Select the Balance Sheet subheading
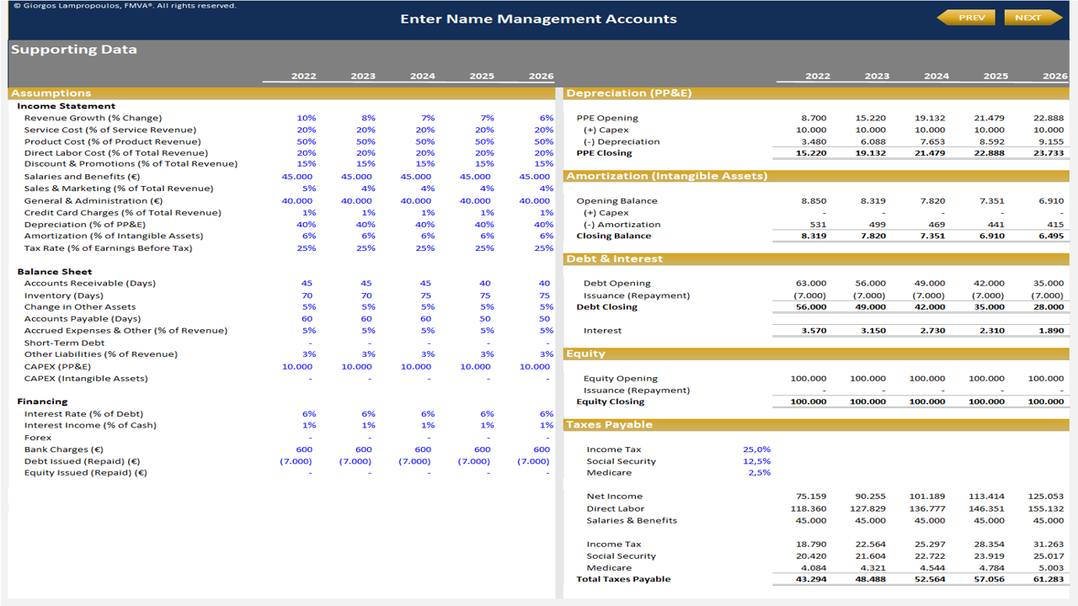Image resolution: width=1078 pixels, height=606 pixels. pyautogui.click(x=55, y=272)
